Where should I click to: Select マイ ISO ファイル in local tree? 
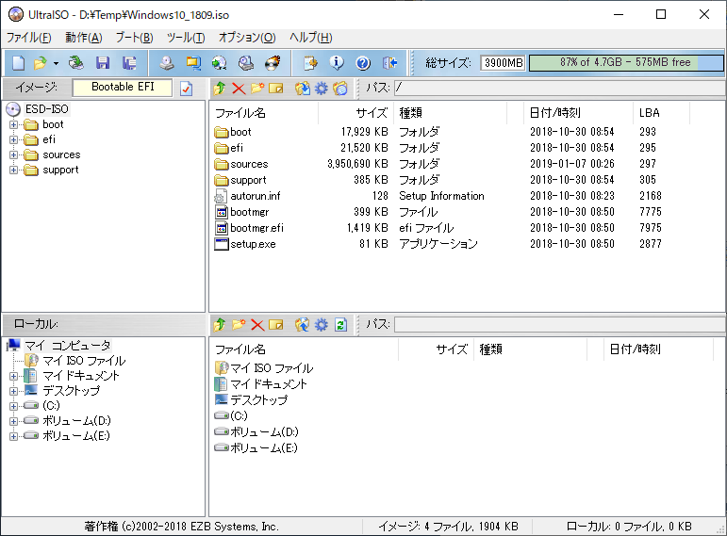(x=84, y=361)
